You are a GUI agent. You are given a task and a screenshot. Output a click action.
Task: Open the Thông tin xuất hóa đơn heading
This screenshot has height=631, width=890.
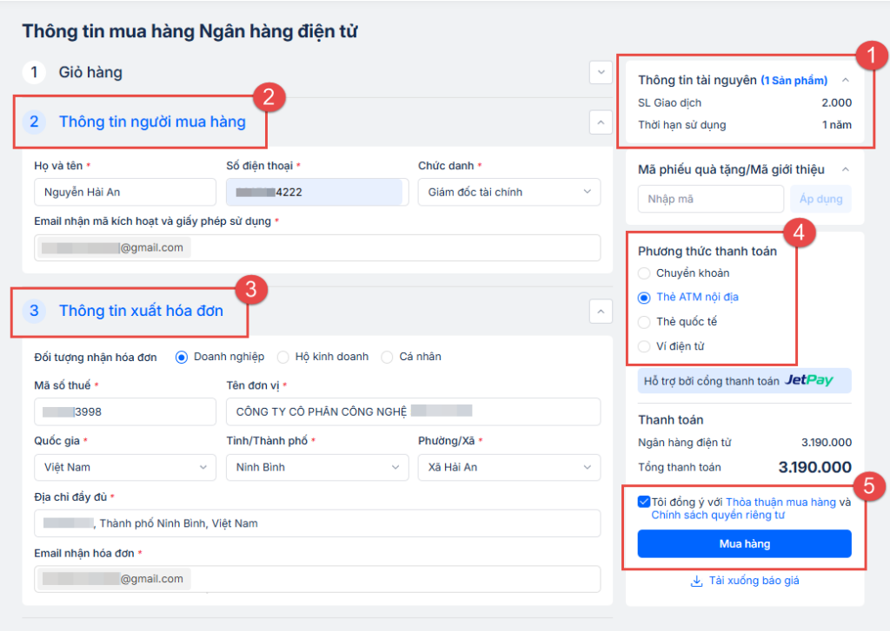[141, 311]
